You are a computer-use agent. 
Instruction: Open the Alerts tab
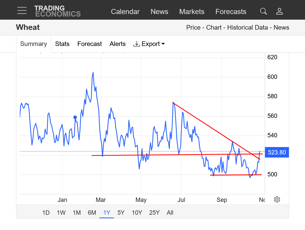[118, 44]
